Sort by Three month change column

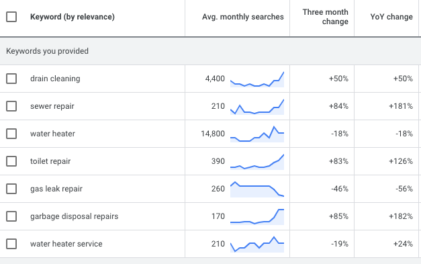coord(325,17)
